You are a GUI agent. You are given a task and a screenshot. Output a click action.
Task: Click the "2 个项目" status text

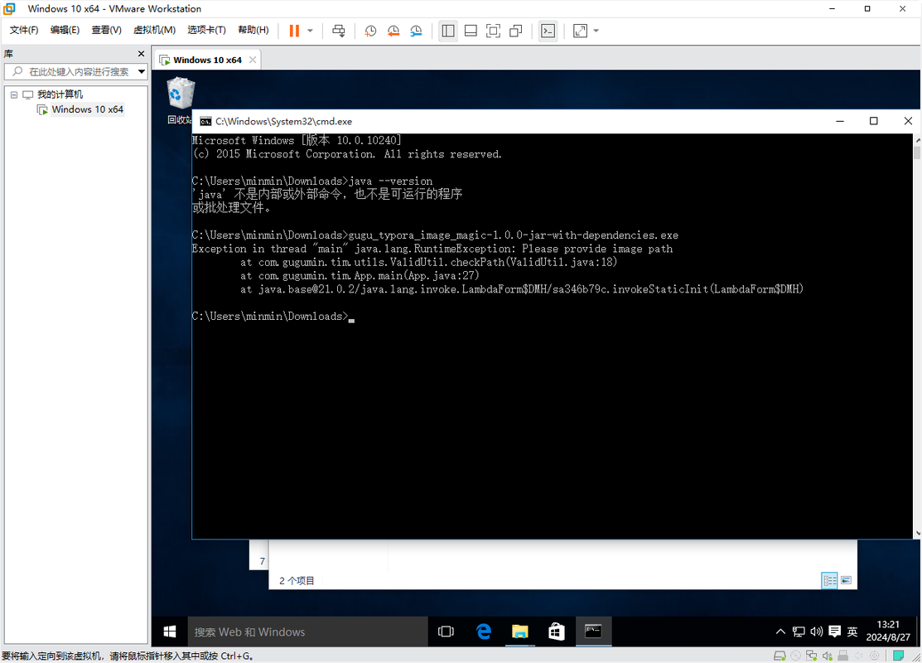click(x=297, y=581)
